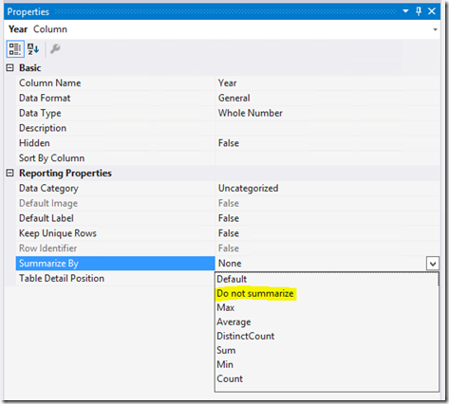
Task: Select the Default Label property label
Action: [47, 218]
